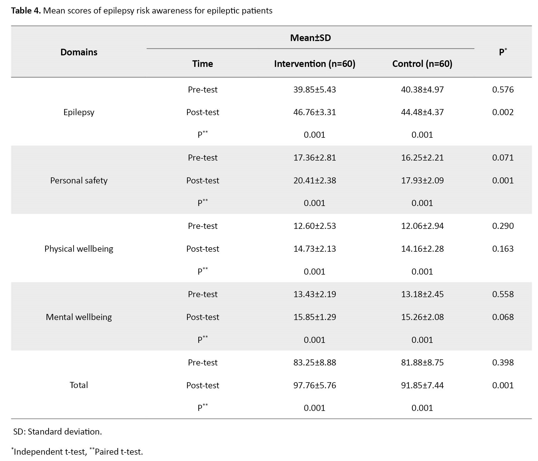Image resolution: width=538 pixels, height=461 pixels.
Task: Click the control value 13.18±2.45
Action: point(422,294)
